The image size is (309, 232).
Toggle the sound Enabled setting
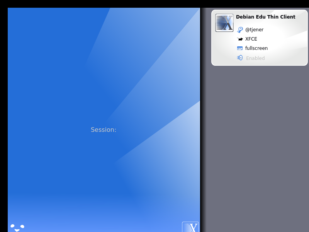255,58
